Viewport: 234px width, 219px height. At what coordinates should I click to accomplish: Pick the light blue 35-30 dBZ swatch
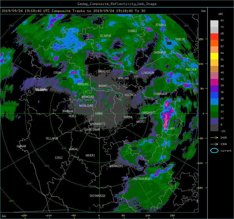(214, 102)
